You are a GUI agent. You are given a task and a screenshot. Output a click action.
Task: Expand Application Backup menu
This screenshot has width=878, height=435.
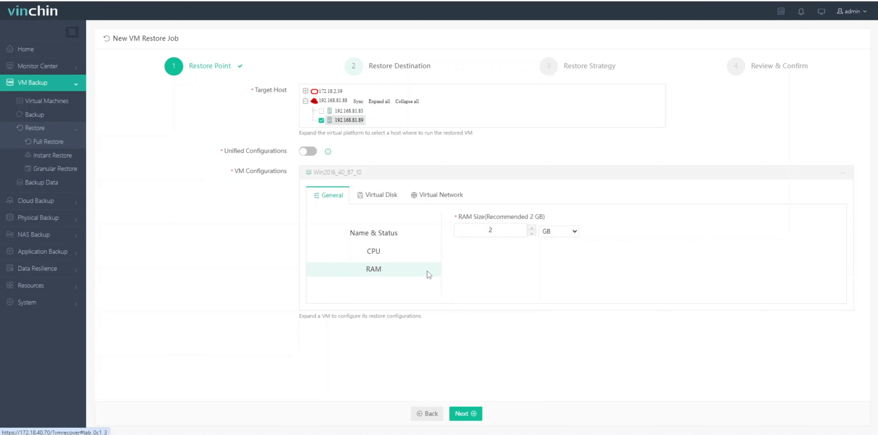pyautogui.click(x=43, y=252)
